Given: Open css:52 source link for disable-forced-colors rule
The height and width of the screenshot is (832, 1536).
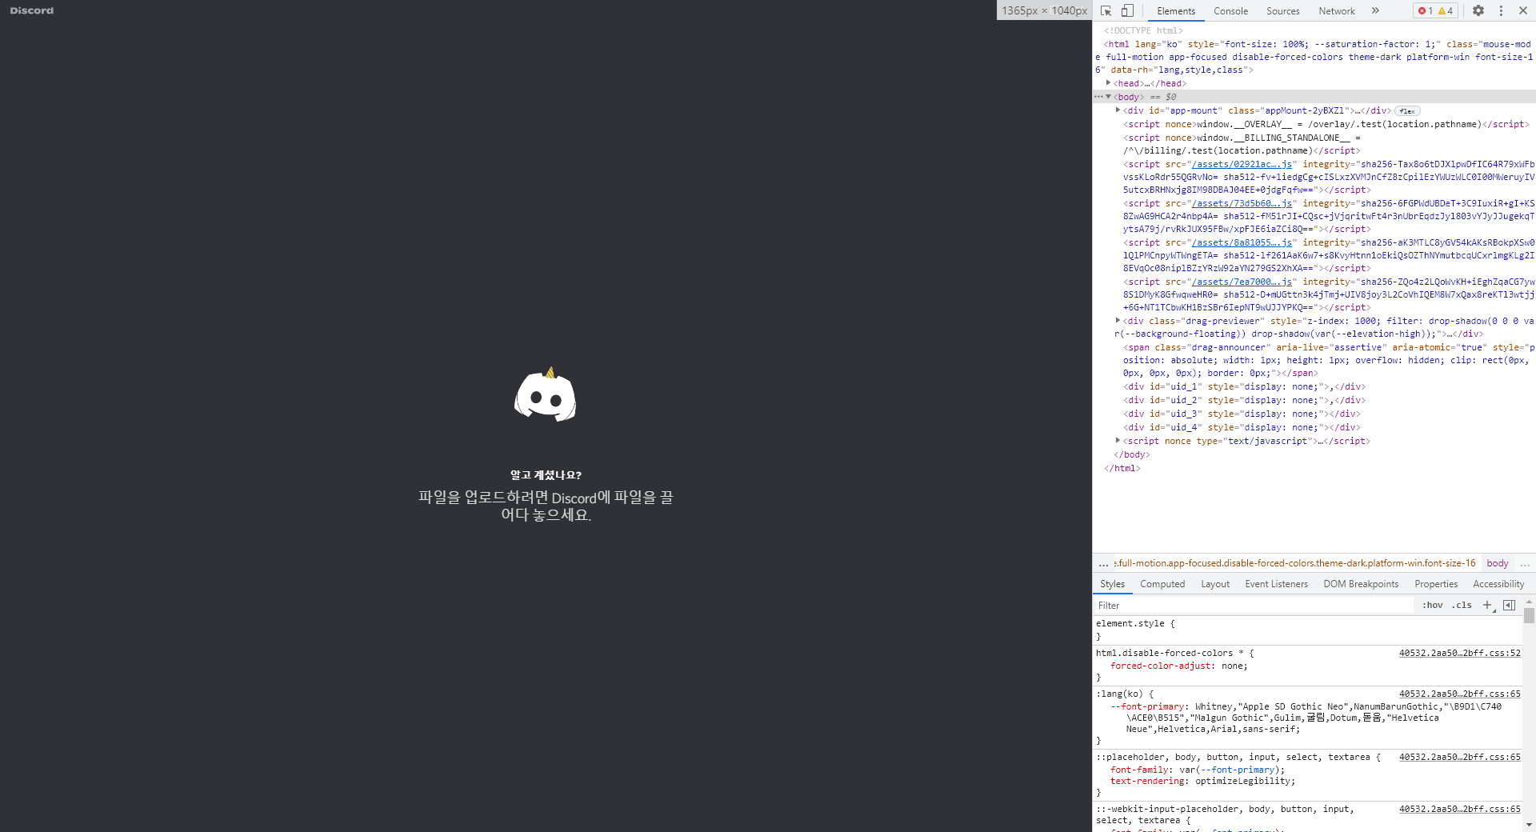Looking at the screenshot, I should [1459, 653].
